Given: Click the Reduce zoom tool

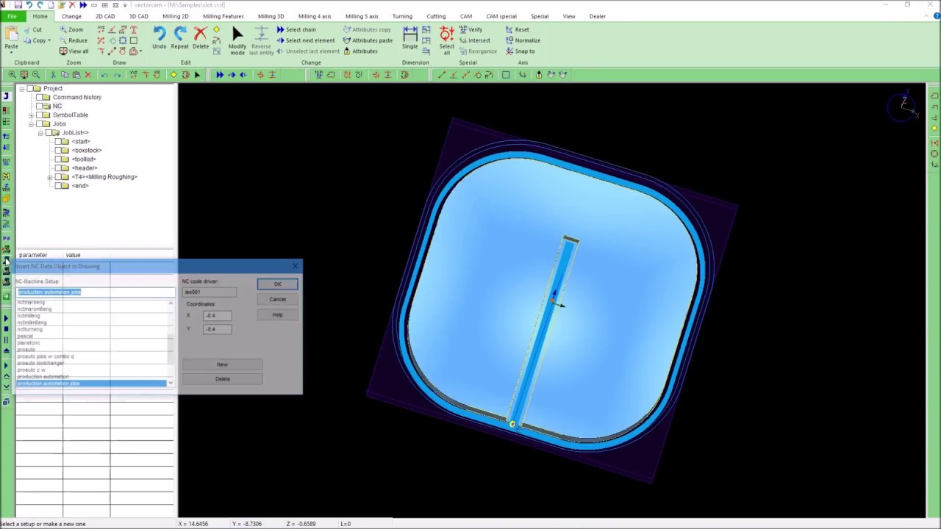Looking at the screenshot, I should (x=73, y=40).
